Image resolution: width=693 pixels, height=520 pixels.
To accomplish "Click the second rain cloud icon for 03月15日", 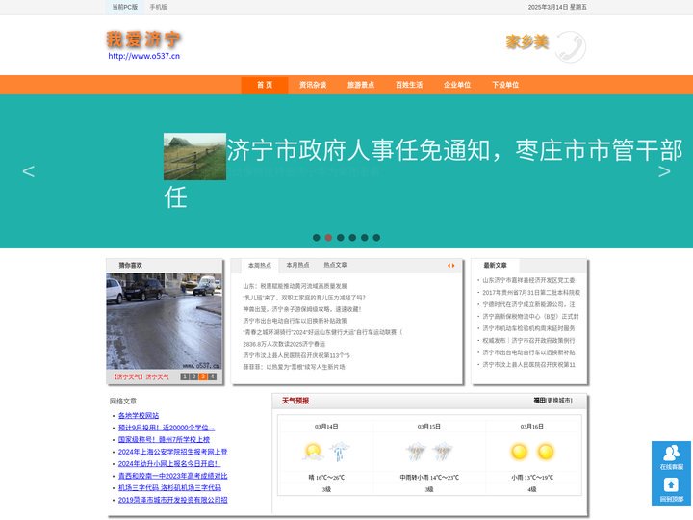I will point(443,452).
